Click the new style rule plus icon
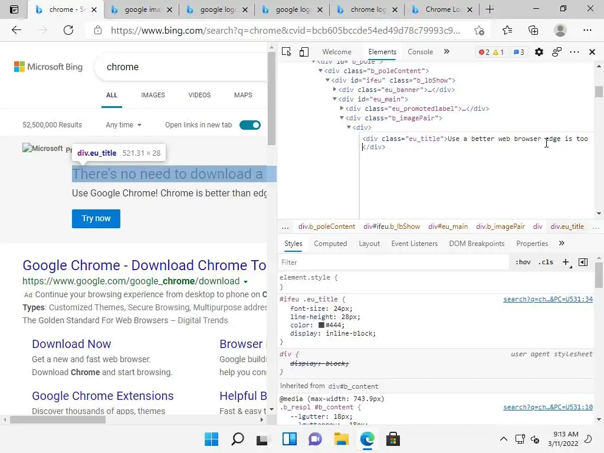Screen dimensions: 604x453 click(566, 262)
